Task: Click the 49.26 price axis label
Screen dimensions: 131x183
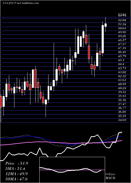Action: 122,36
